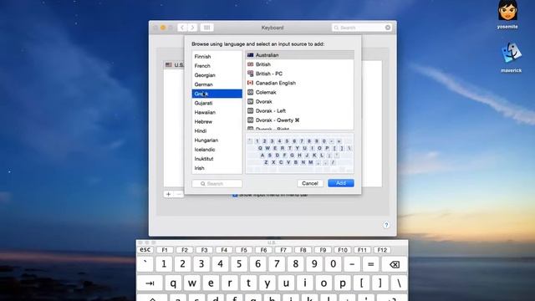Add input source with plus button
535x301 pixels.
coord(168,194)
